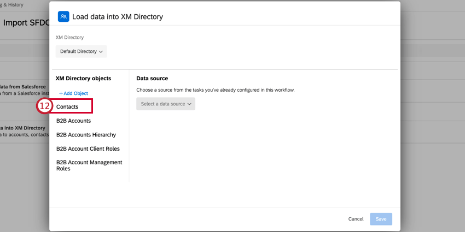Image resolution: width=465 pixels, height=232 pixels.
Task: Click the XM Directory people icon
Action: (63, 16)
